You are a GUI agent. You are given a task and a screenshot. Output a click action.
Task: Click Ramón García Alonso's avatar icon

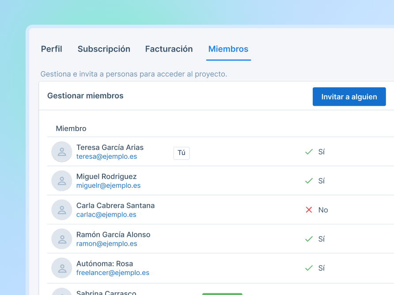[x=61, y=239]
